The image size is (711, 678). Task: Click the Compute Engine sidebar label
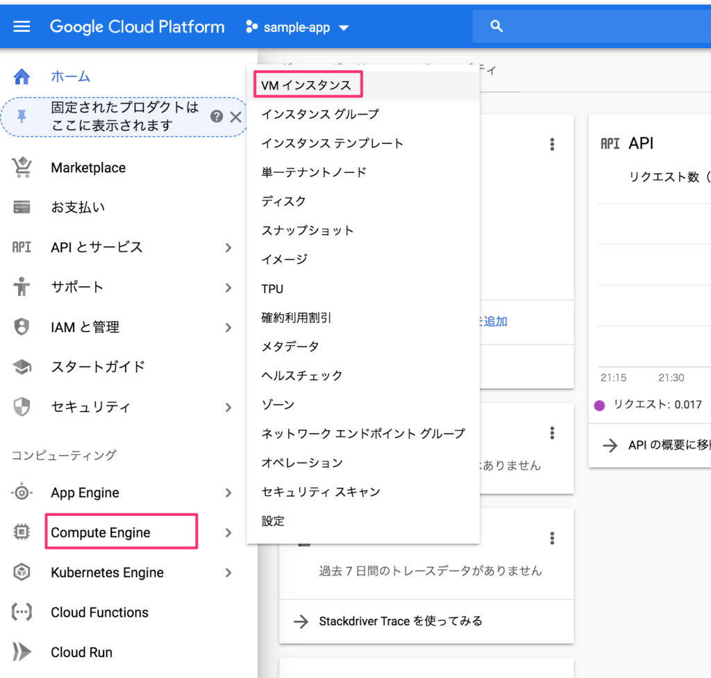pos(101,532)
